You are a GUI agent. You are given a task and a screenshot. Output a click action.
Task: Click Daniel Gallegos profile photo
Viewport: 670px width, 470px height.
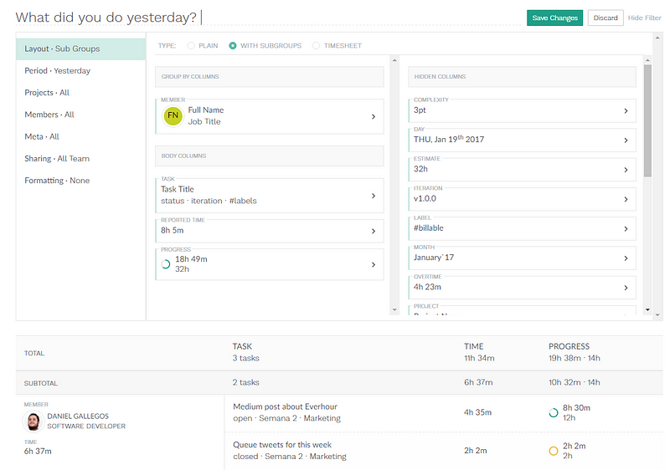[x=33, y=421]
